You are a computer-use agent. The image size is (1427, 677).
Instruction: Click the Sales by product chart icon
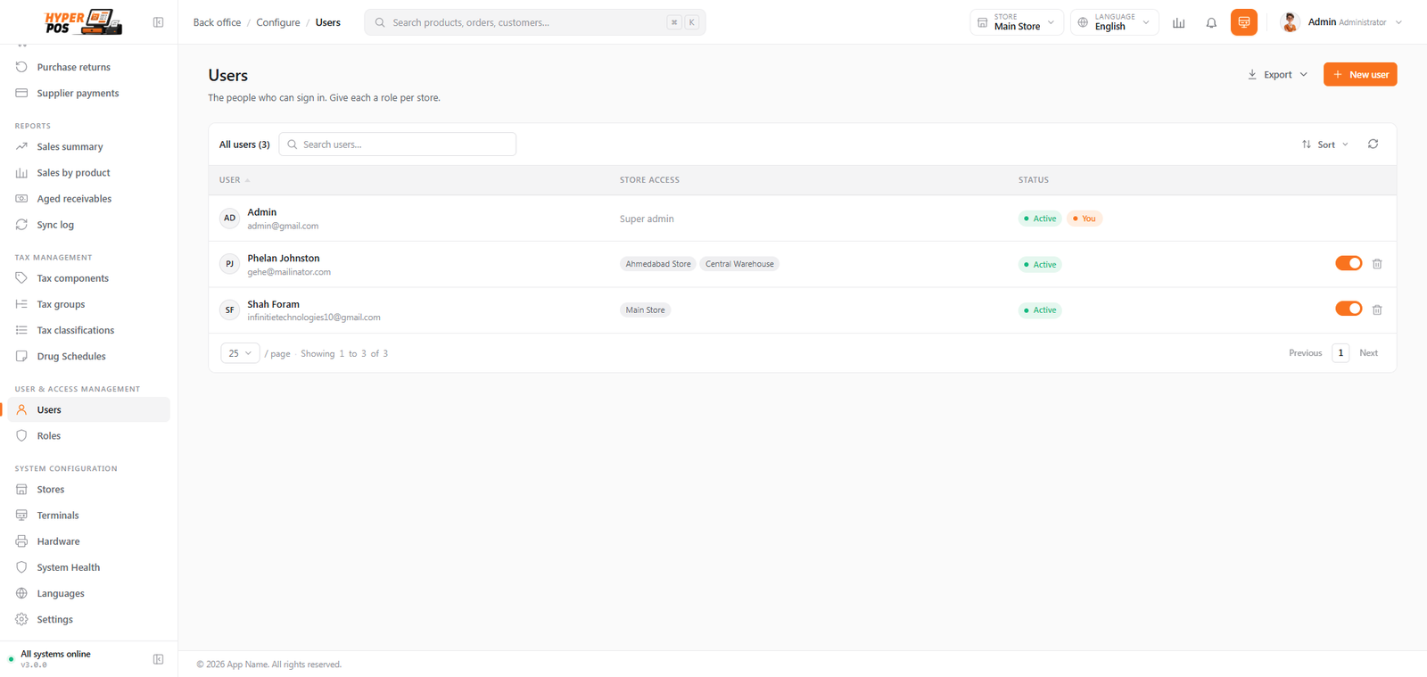[21, 172]
